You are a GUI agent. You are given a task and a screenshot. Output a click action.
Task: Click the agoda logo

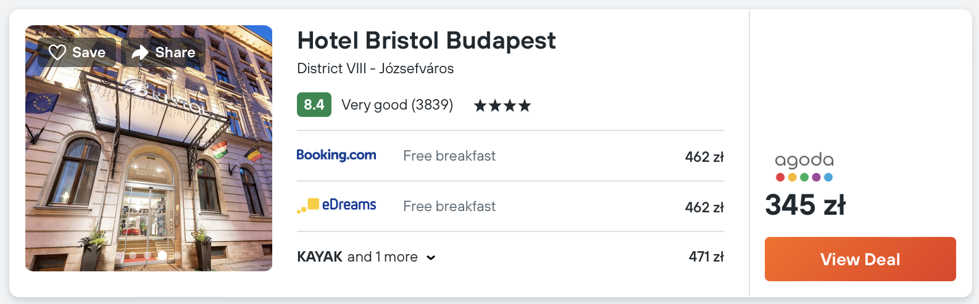coord(804,167)
